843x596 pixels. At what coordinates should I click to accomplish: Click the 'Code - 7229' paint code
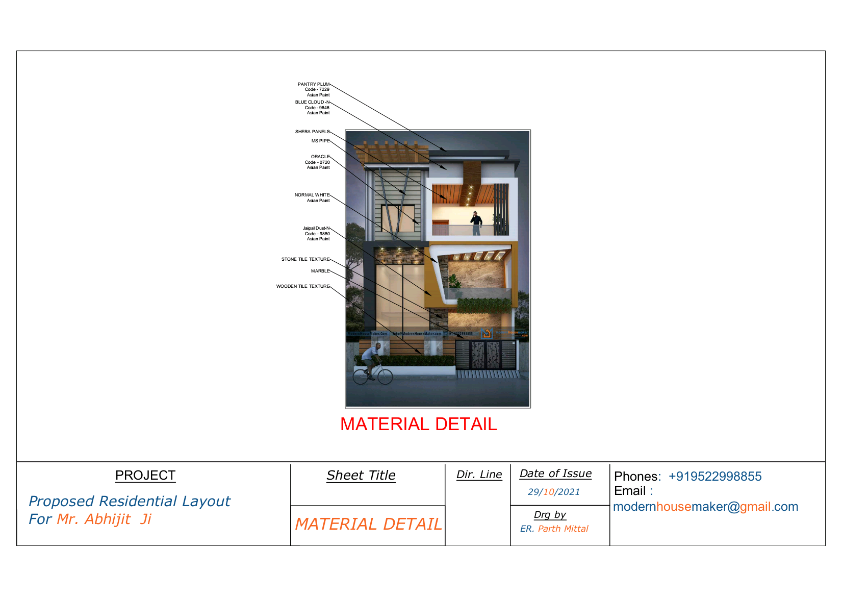click(317, 89)
